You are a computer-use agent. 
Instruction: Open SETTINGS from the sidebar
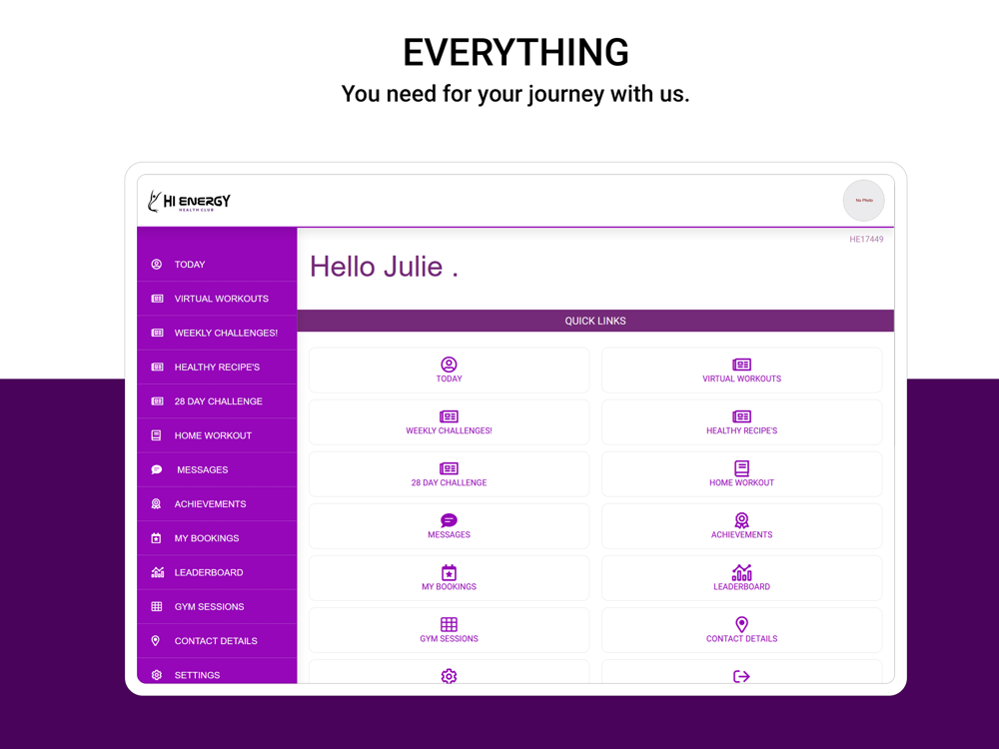[217, 672]
